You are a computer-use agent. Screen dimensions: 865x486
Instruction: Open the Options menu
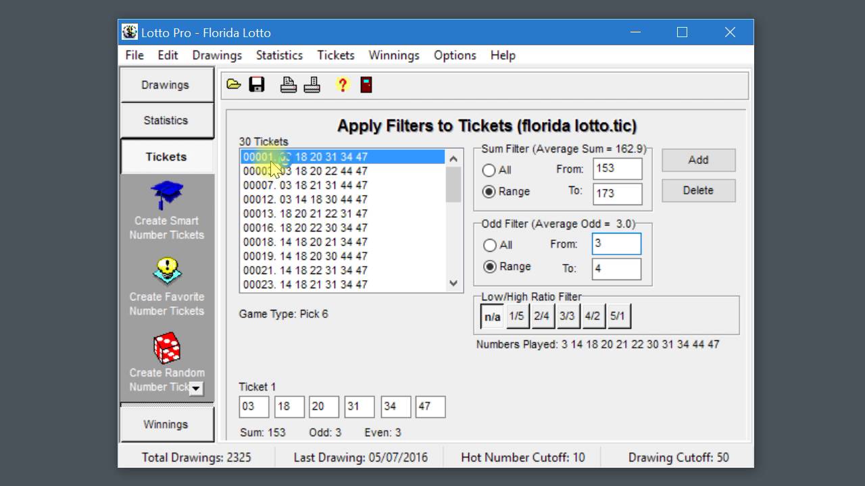(x=455, y=55)
